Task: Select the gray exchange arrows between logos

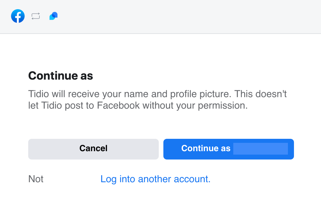Action: pyautogui.click(x=36, y=16)
